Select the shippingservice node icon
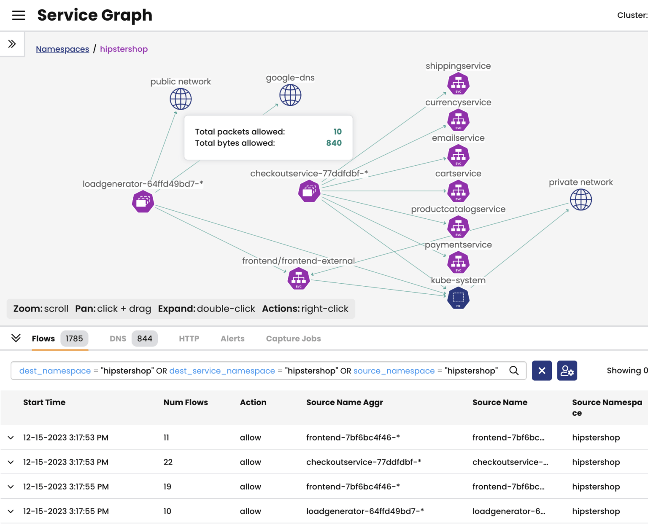The image size is (648, 524). 458,83
